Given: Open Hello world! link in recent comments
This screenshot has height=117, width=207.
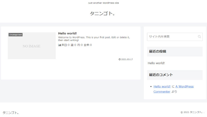Looking at the screenshot, I should (162, 87).
